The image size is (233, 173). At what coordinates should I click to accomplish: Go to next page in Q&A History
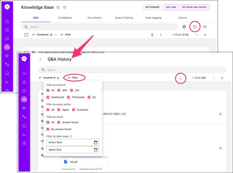[222, 78]
